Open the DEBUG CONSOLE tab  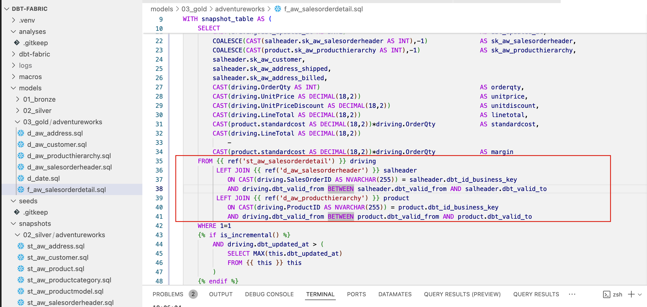click(269, 294)
